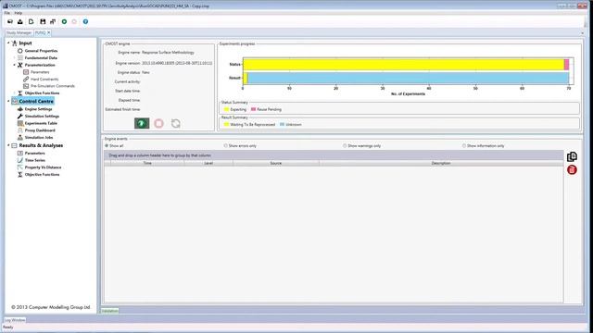Open the Validation tab at bottom
The image size is (593, 333).
click(109, 311)
